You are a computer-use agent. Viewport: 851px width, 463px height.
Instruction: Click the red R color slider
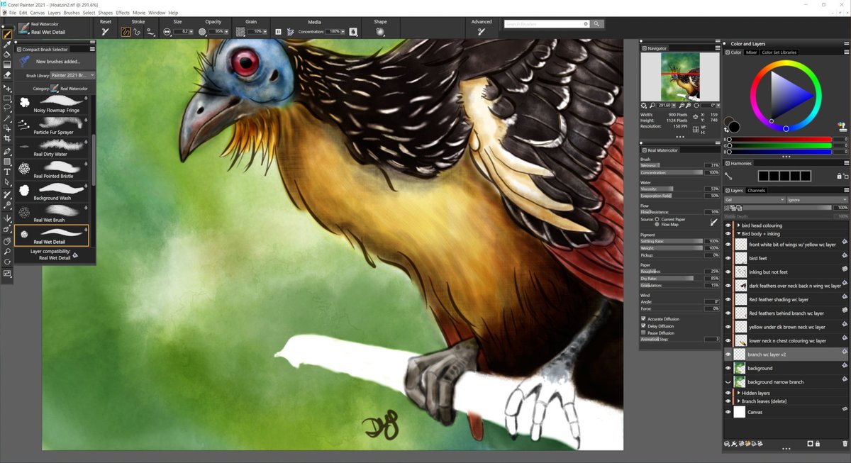pyautogui.click(x=781, y=139)
